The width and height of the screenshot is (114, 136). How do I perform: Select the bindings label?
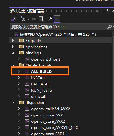pyautogui.click(x=33, y=53)
